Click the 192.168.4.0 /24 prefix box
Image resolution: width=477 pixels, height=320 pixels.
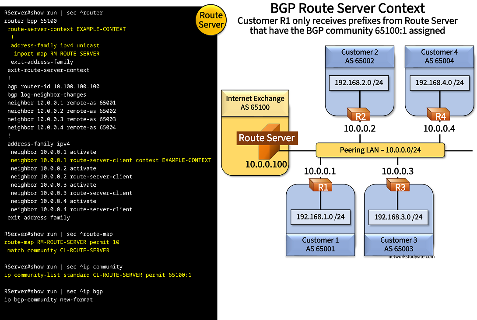(x=439, y=83)
